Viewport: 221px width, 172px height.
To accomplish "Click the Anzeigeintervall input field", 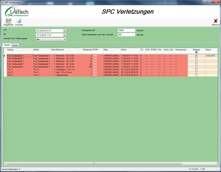I will point(126,30).
